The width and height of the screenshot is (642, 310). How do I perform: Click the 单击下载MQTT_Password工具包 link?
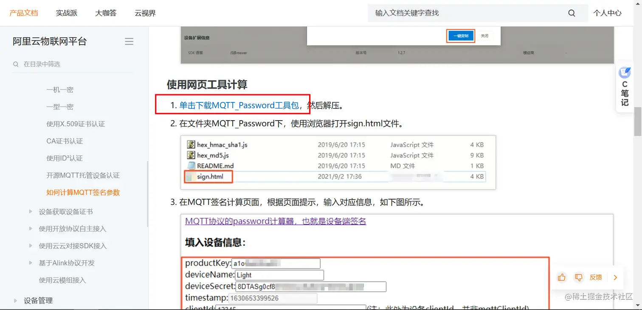pyautogui.click(x=239, y=105)
